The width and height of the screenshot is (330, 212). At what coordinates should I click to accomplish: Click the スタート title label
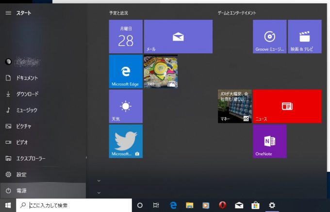(x=24, y=13)
